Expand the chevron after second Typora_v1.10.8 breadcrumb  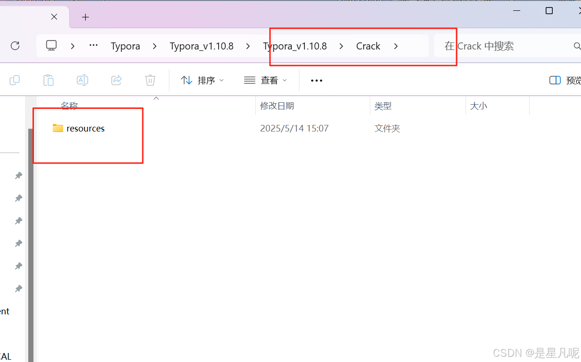(342, 46)
